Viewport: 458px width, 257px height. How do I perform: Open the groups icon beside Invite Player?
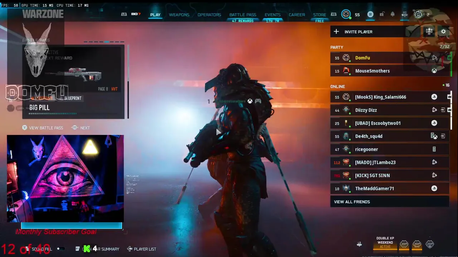[429, 32]
